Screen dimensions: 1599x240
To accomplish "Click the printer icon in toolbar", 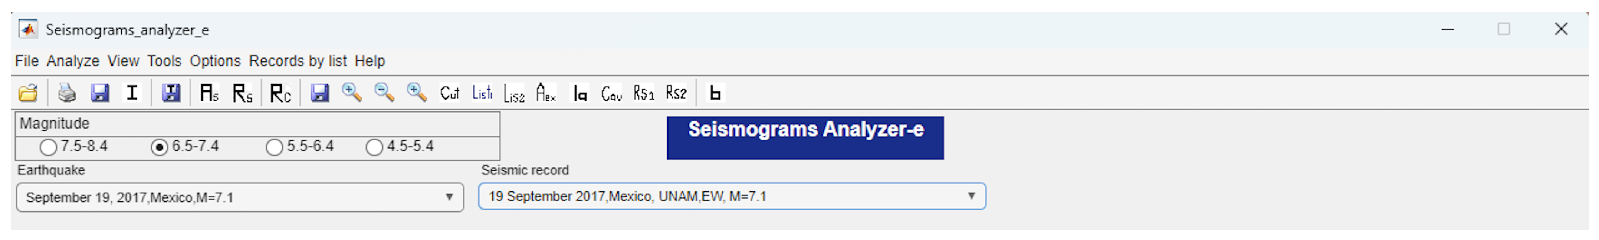I will (x=67, y=94).
